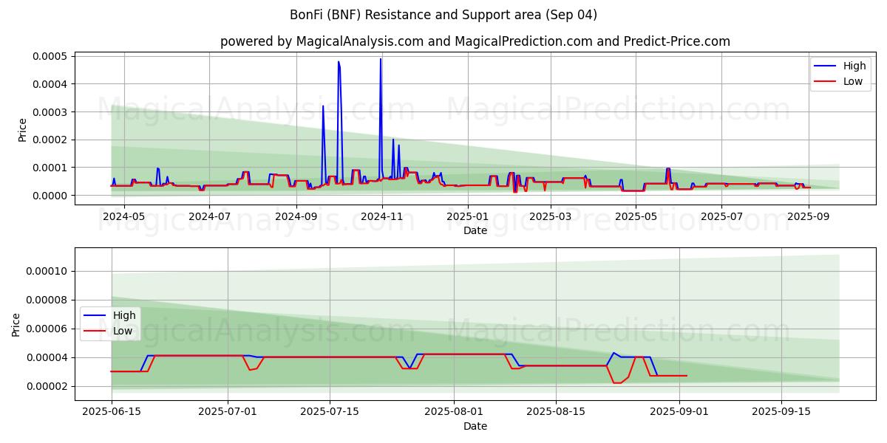The width and height of the screenshot is (887, 443).
Task: Click the '0.0001' y-axis label on the top chart
Action: click(x=52, y=168)
